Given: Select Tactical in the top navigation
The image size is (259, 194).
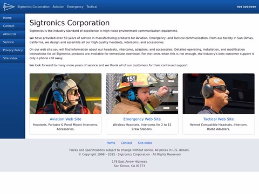Looking at the screenshot, I should (x=92, y=7).
